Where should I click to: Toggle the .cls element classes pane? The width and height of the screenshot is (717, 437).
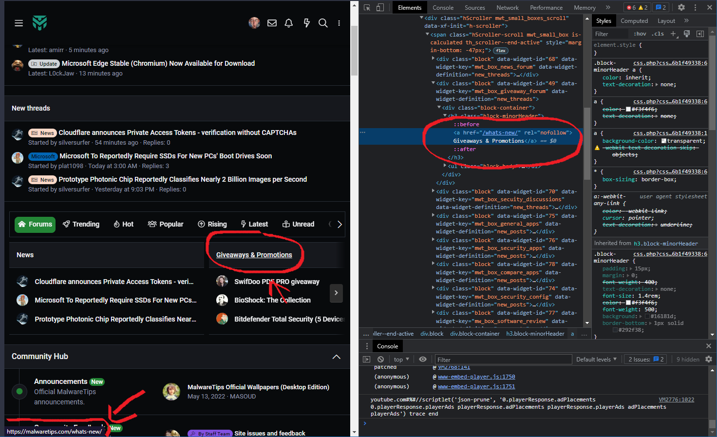[x=658, y=34]
